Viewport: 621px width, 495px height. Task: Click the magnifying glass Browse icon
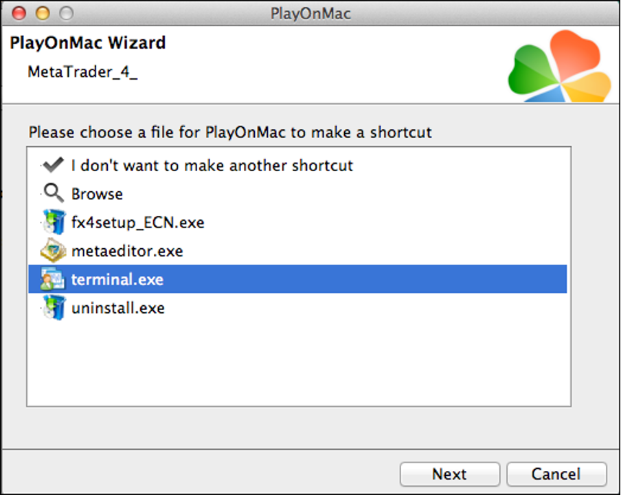[x=53, y=194]
